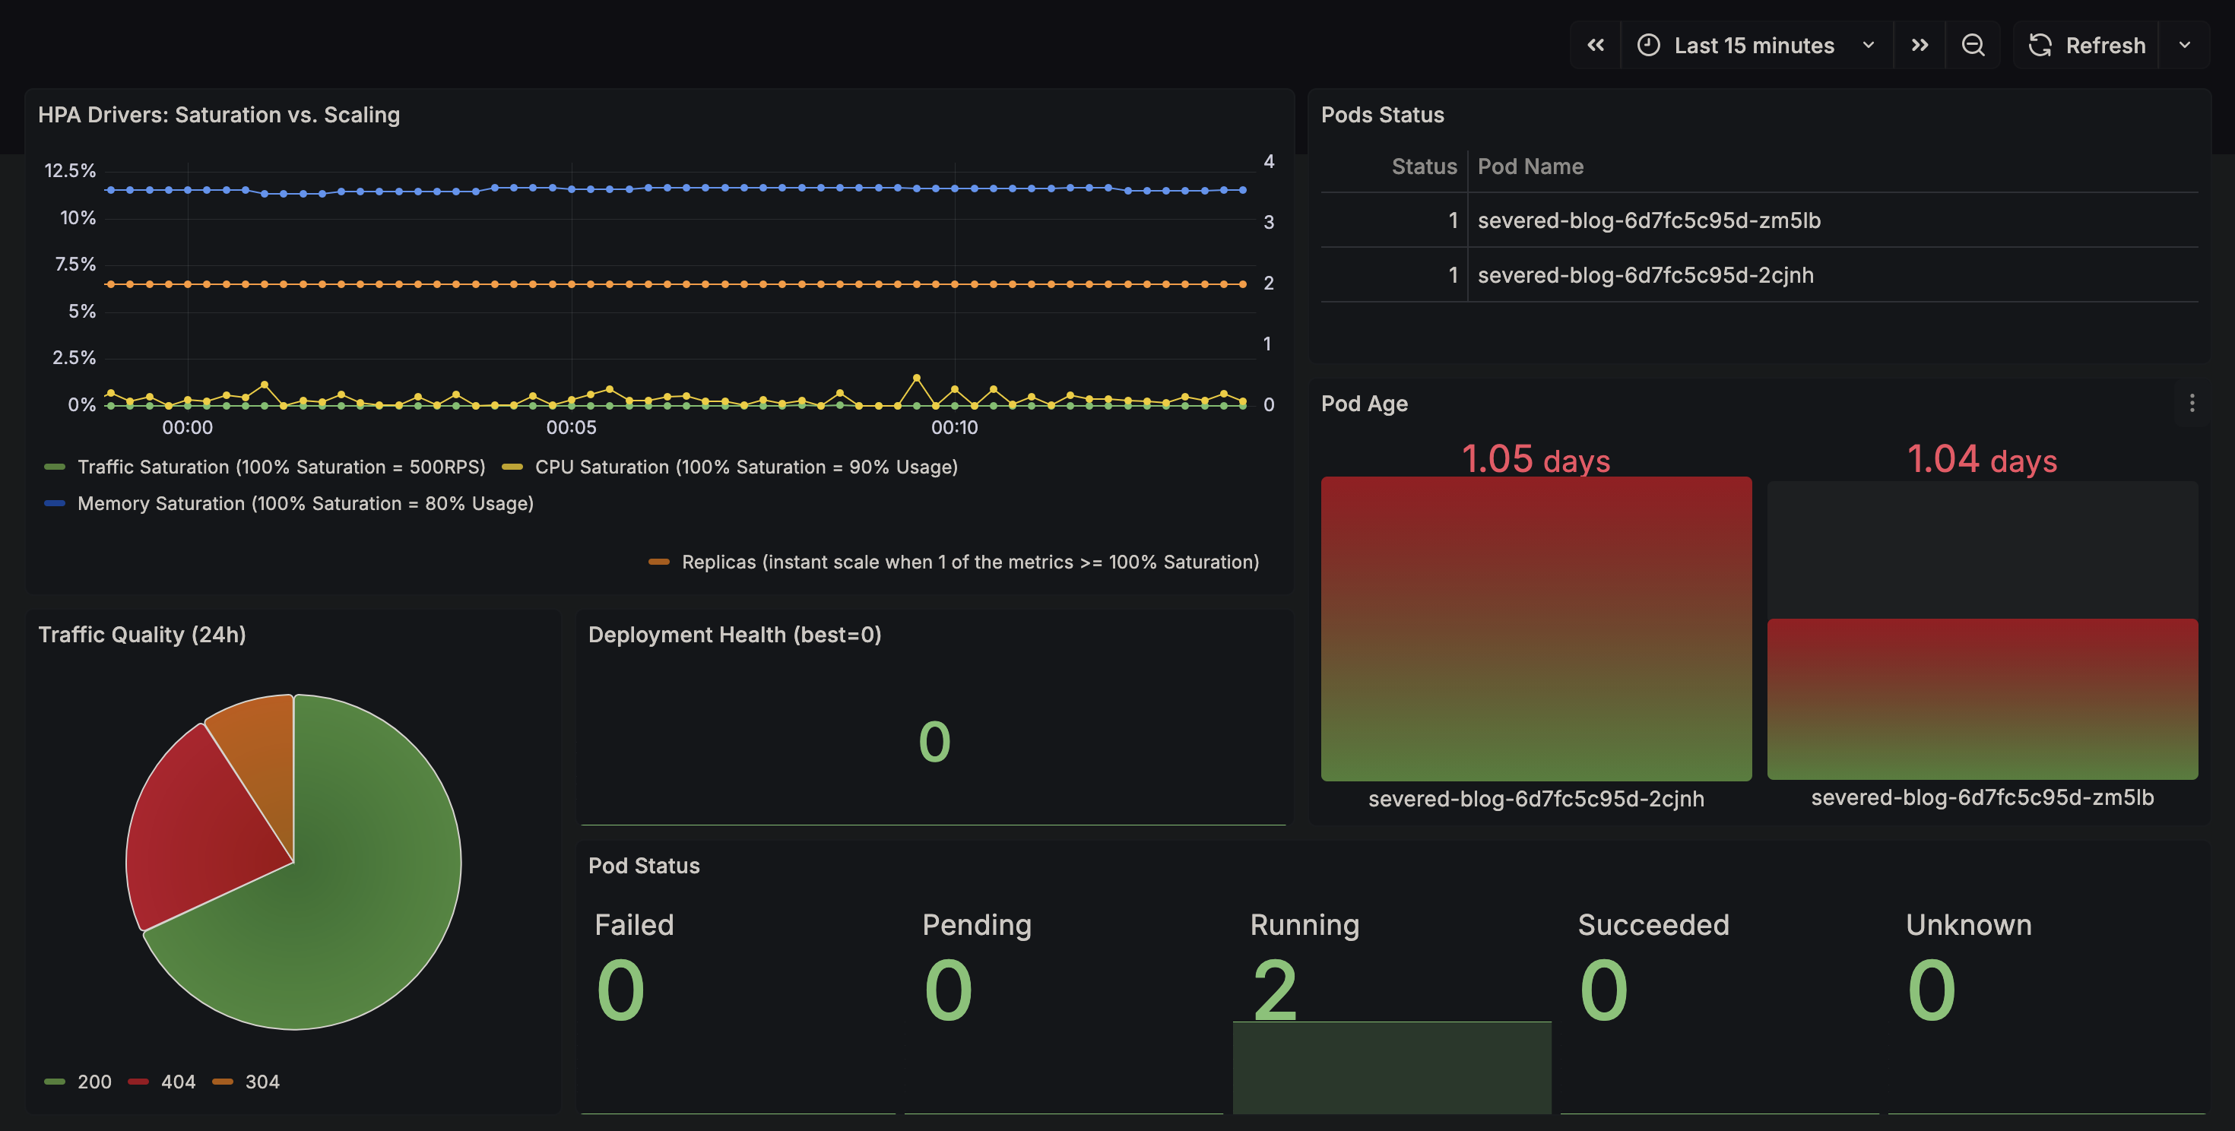Toggle CPU Saturation series in legend
2235x1131 pixels.
click(x=745, y=467)
